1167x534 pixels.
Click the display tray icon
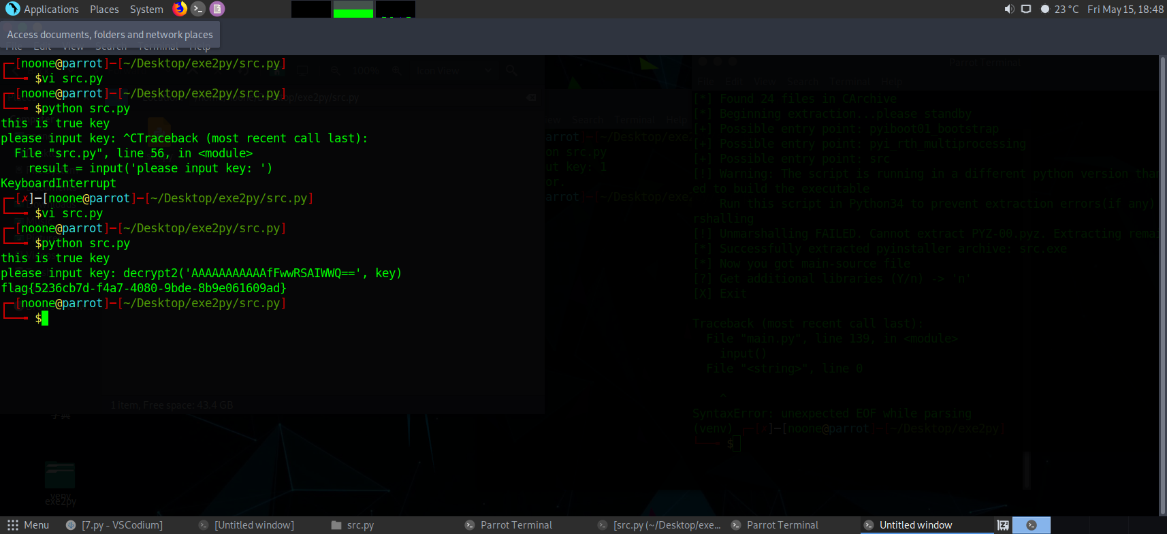click(x=1026, y=9)
